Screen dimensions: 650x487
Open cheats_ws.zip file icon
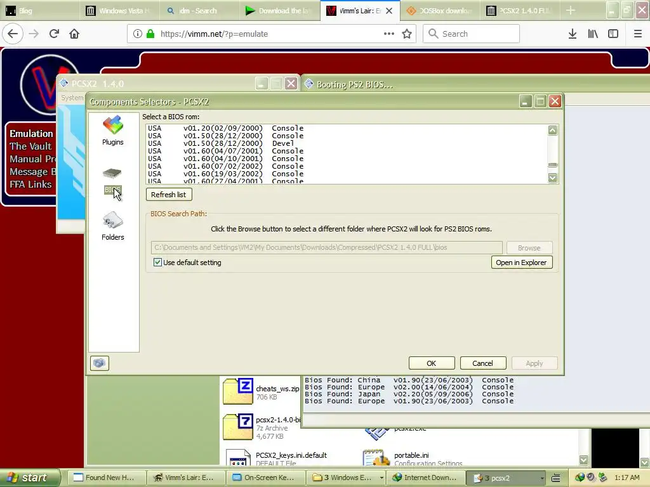click(237, 391)
